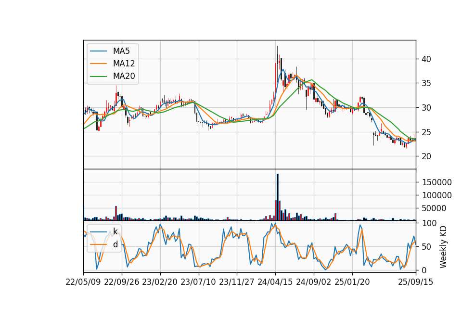Click the d legend label in KD panel

click(x=115, y=244)
